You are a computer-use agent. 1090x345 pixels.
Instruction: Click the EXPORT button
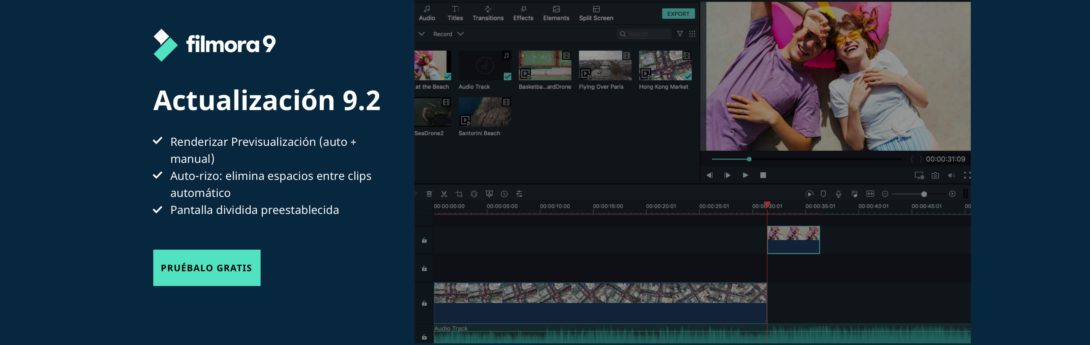[678, 14]
